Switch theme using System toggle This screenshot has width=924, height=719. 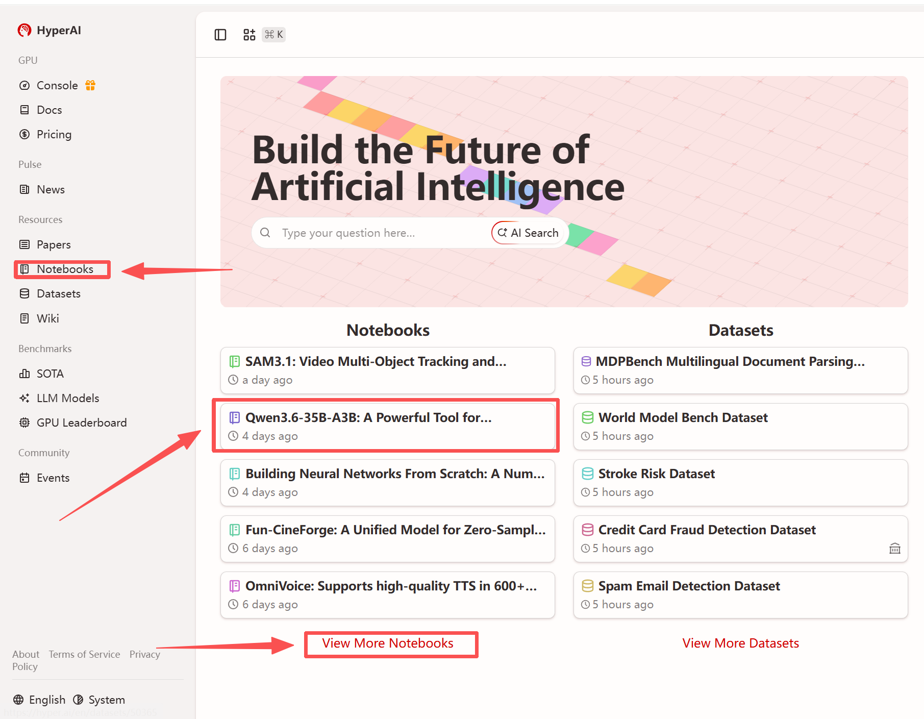[x=99, y=700]
